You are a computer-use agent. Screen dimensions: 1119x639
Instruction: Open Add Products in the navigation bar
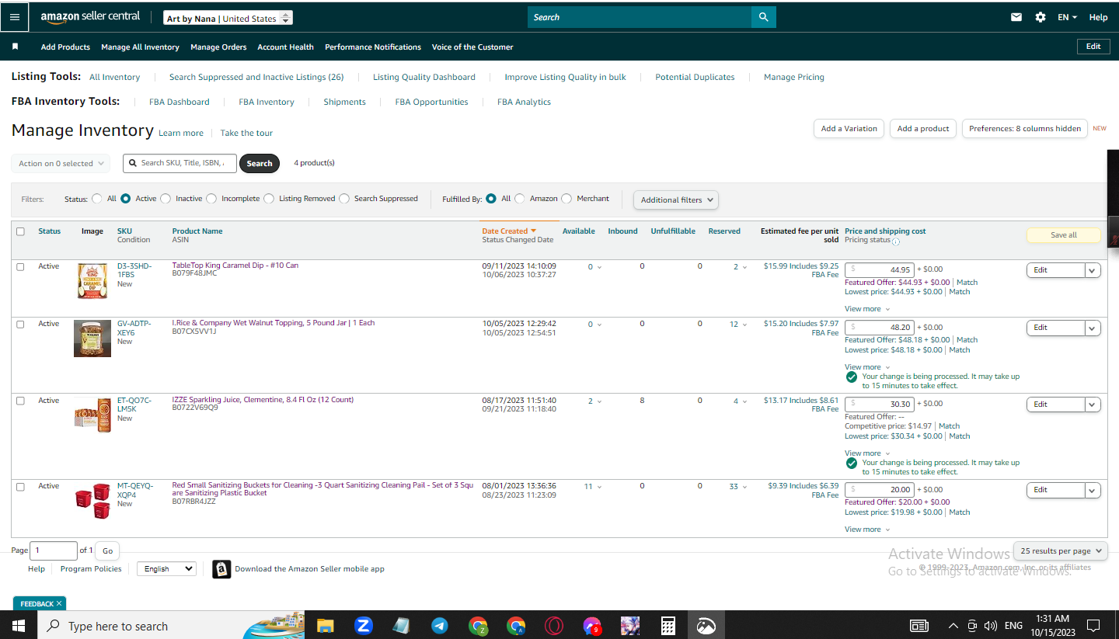[x=65, y=47]
